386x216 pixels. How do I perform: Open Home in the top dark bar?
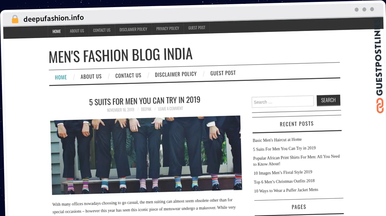(57, 31)
